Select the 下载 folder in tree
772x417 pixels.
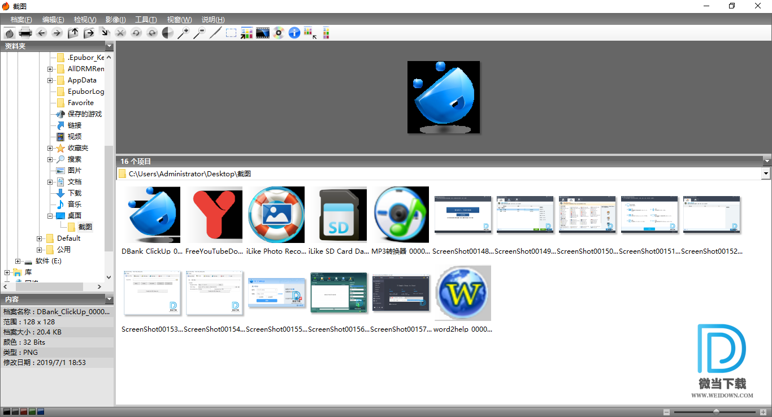pos(75,193)
